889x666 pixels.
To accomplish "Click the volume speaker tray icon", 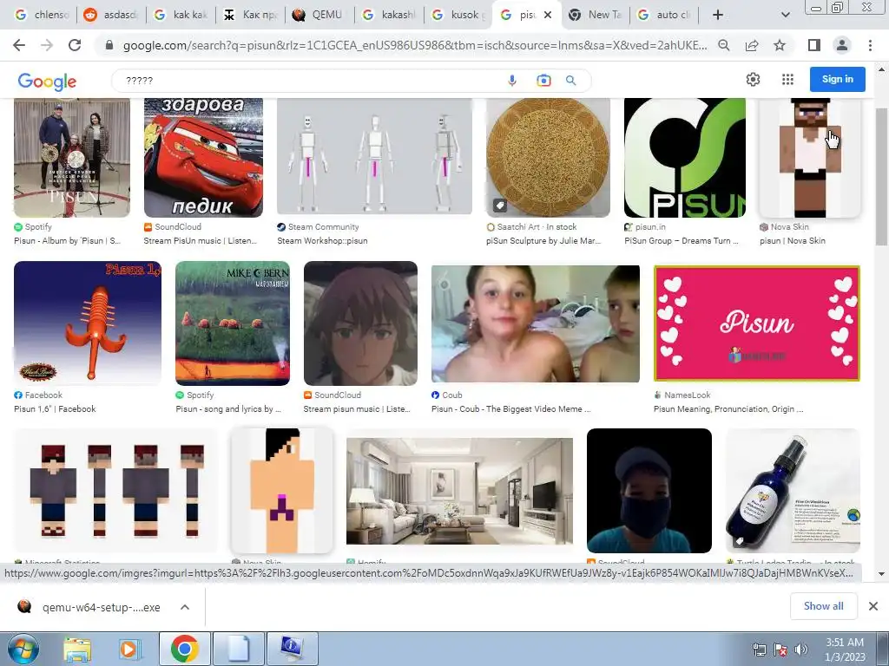I will pyautogui.click(x=801, y=649).
